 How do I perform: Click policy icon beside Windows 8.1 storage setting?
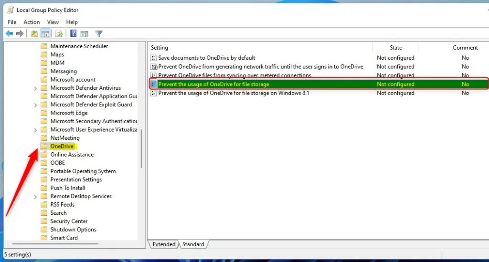point(153,93)
